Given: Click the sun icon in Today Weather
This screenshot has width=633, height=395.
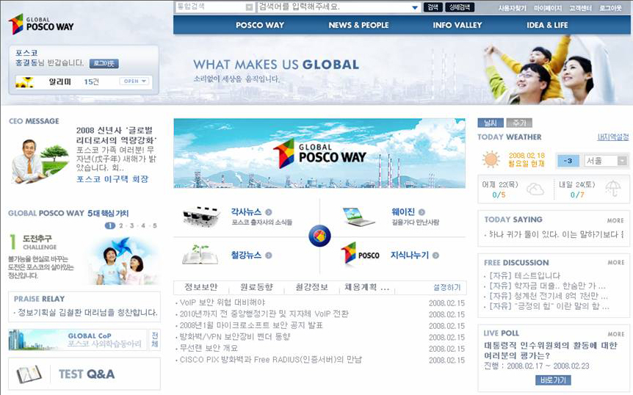Looking at the screenshot, I should click(491, 160).
